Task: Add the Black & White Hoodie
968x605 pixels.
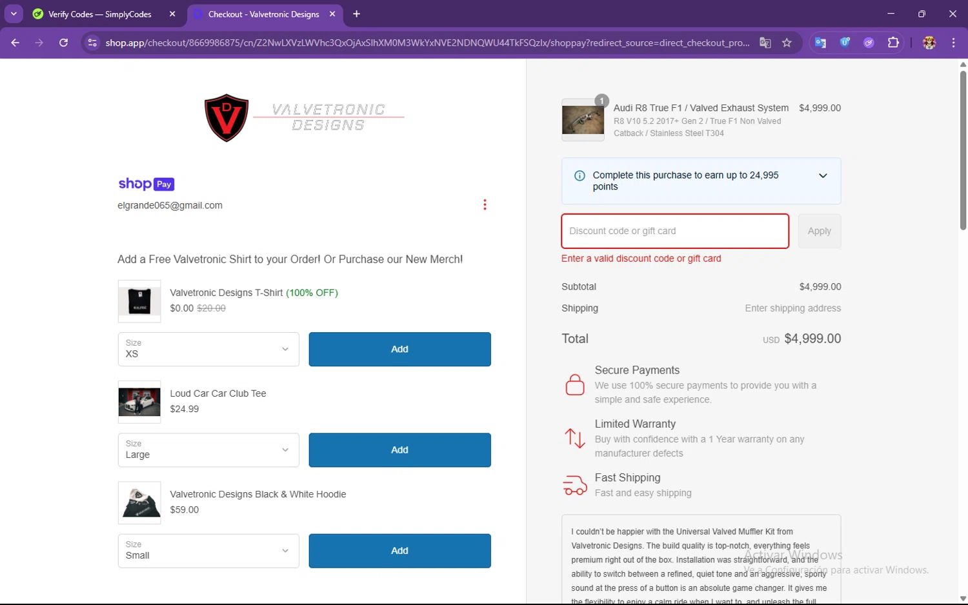Action: coord(399,550)
